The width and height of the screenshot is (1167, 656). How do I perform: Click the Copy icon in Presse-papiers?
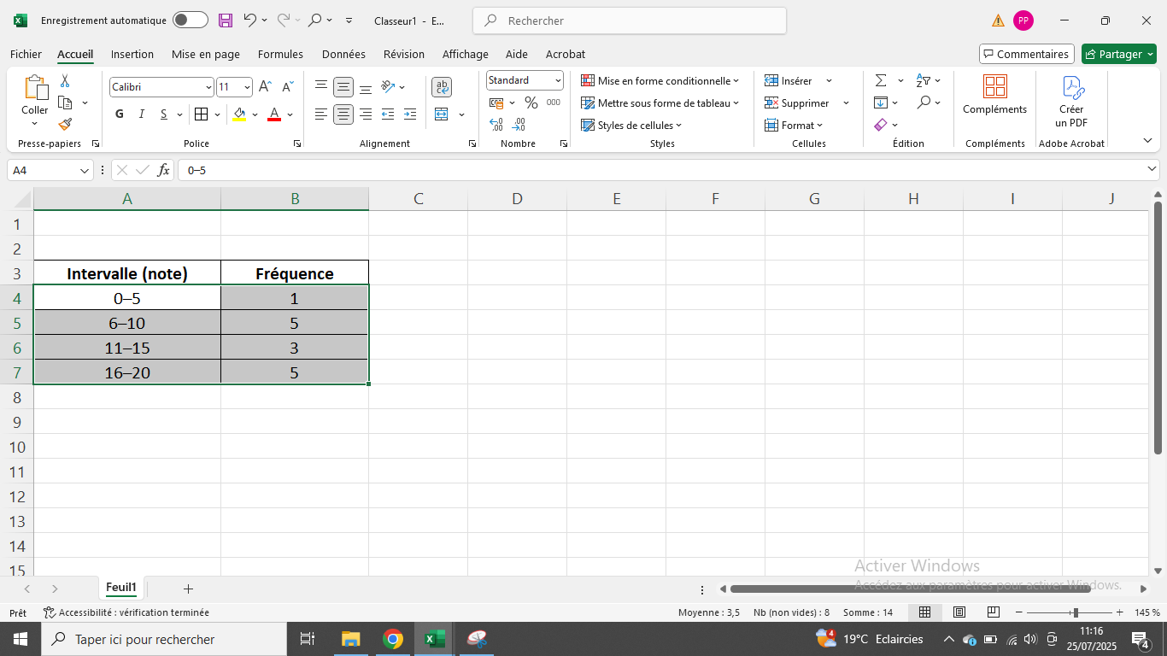click(65, 102)
